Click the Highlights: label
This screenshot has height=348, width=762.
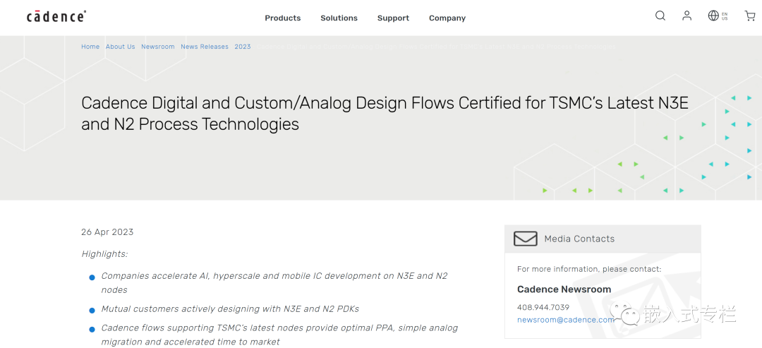coord(104,253)
